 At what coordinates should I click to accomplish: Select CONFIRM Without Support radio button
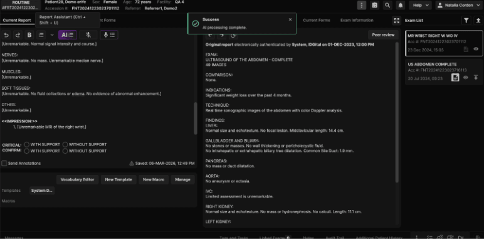(65, 151)
